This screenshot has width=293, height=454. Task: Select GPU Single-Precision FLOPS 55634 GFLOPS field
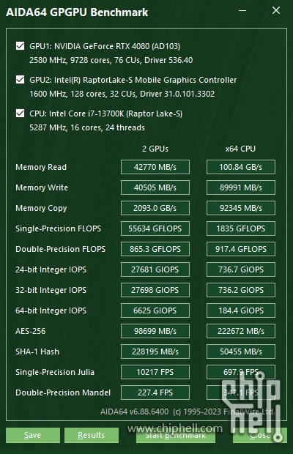click(155, 228)
